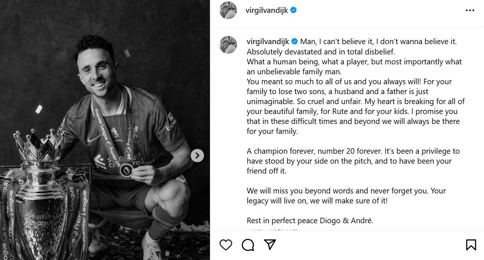Open virgilvandijk profile from the header username
Viewport: 484px width, 260px height.
(267, 10)
